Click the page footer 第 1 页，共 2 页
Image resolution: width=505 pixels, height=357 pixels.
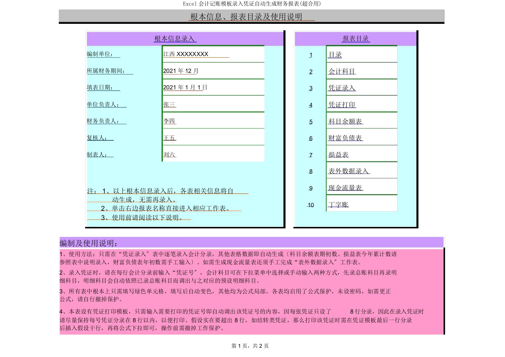pyautogui.click(x=250, y=346)
